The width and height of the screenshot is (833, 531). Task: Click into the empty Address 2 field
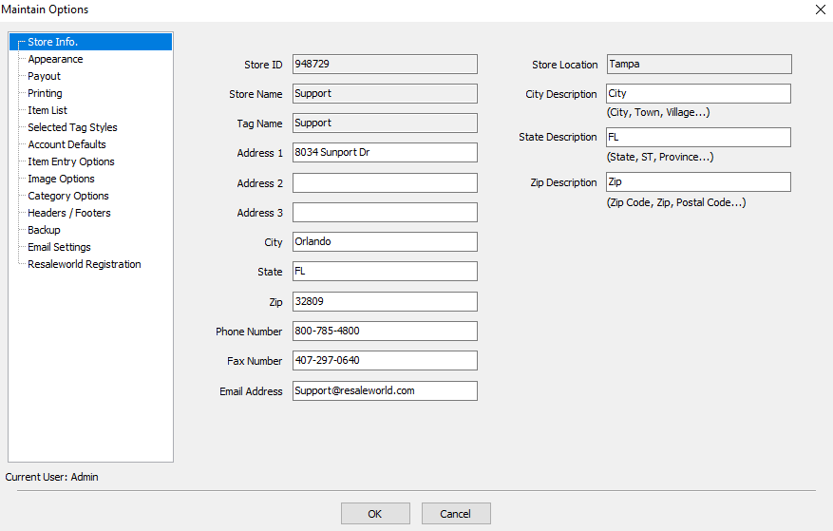point(385,183)
